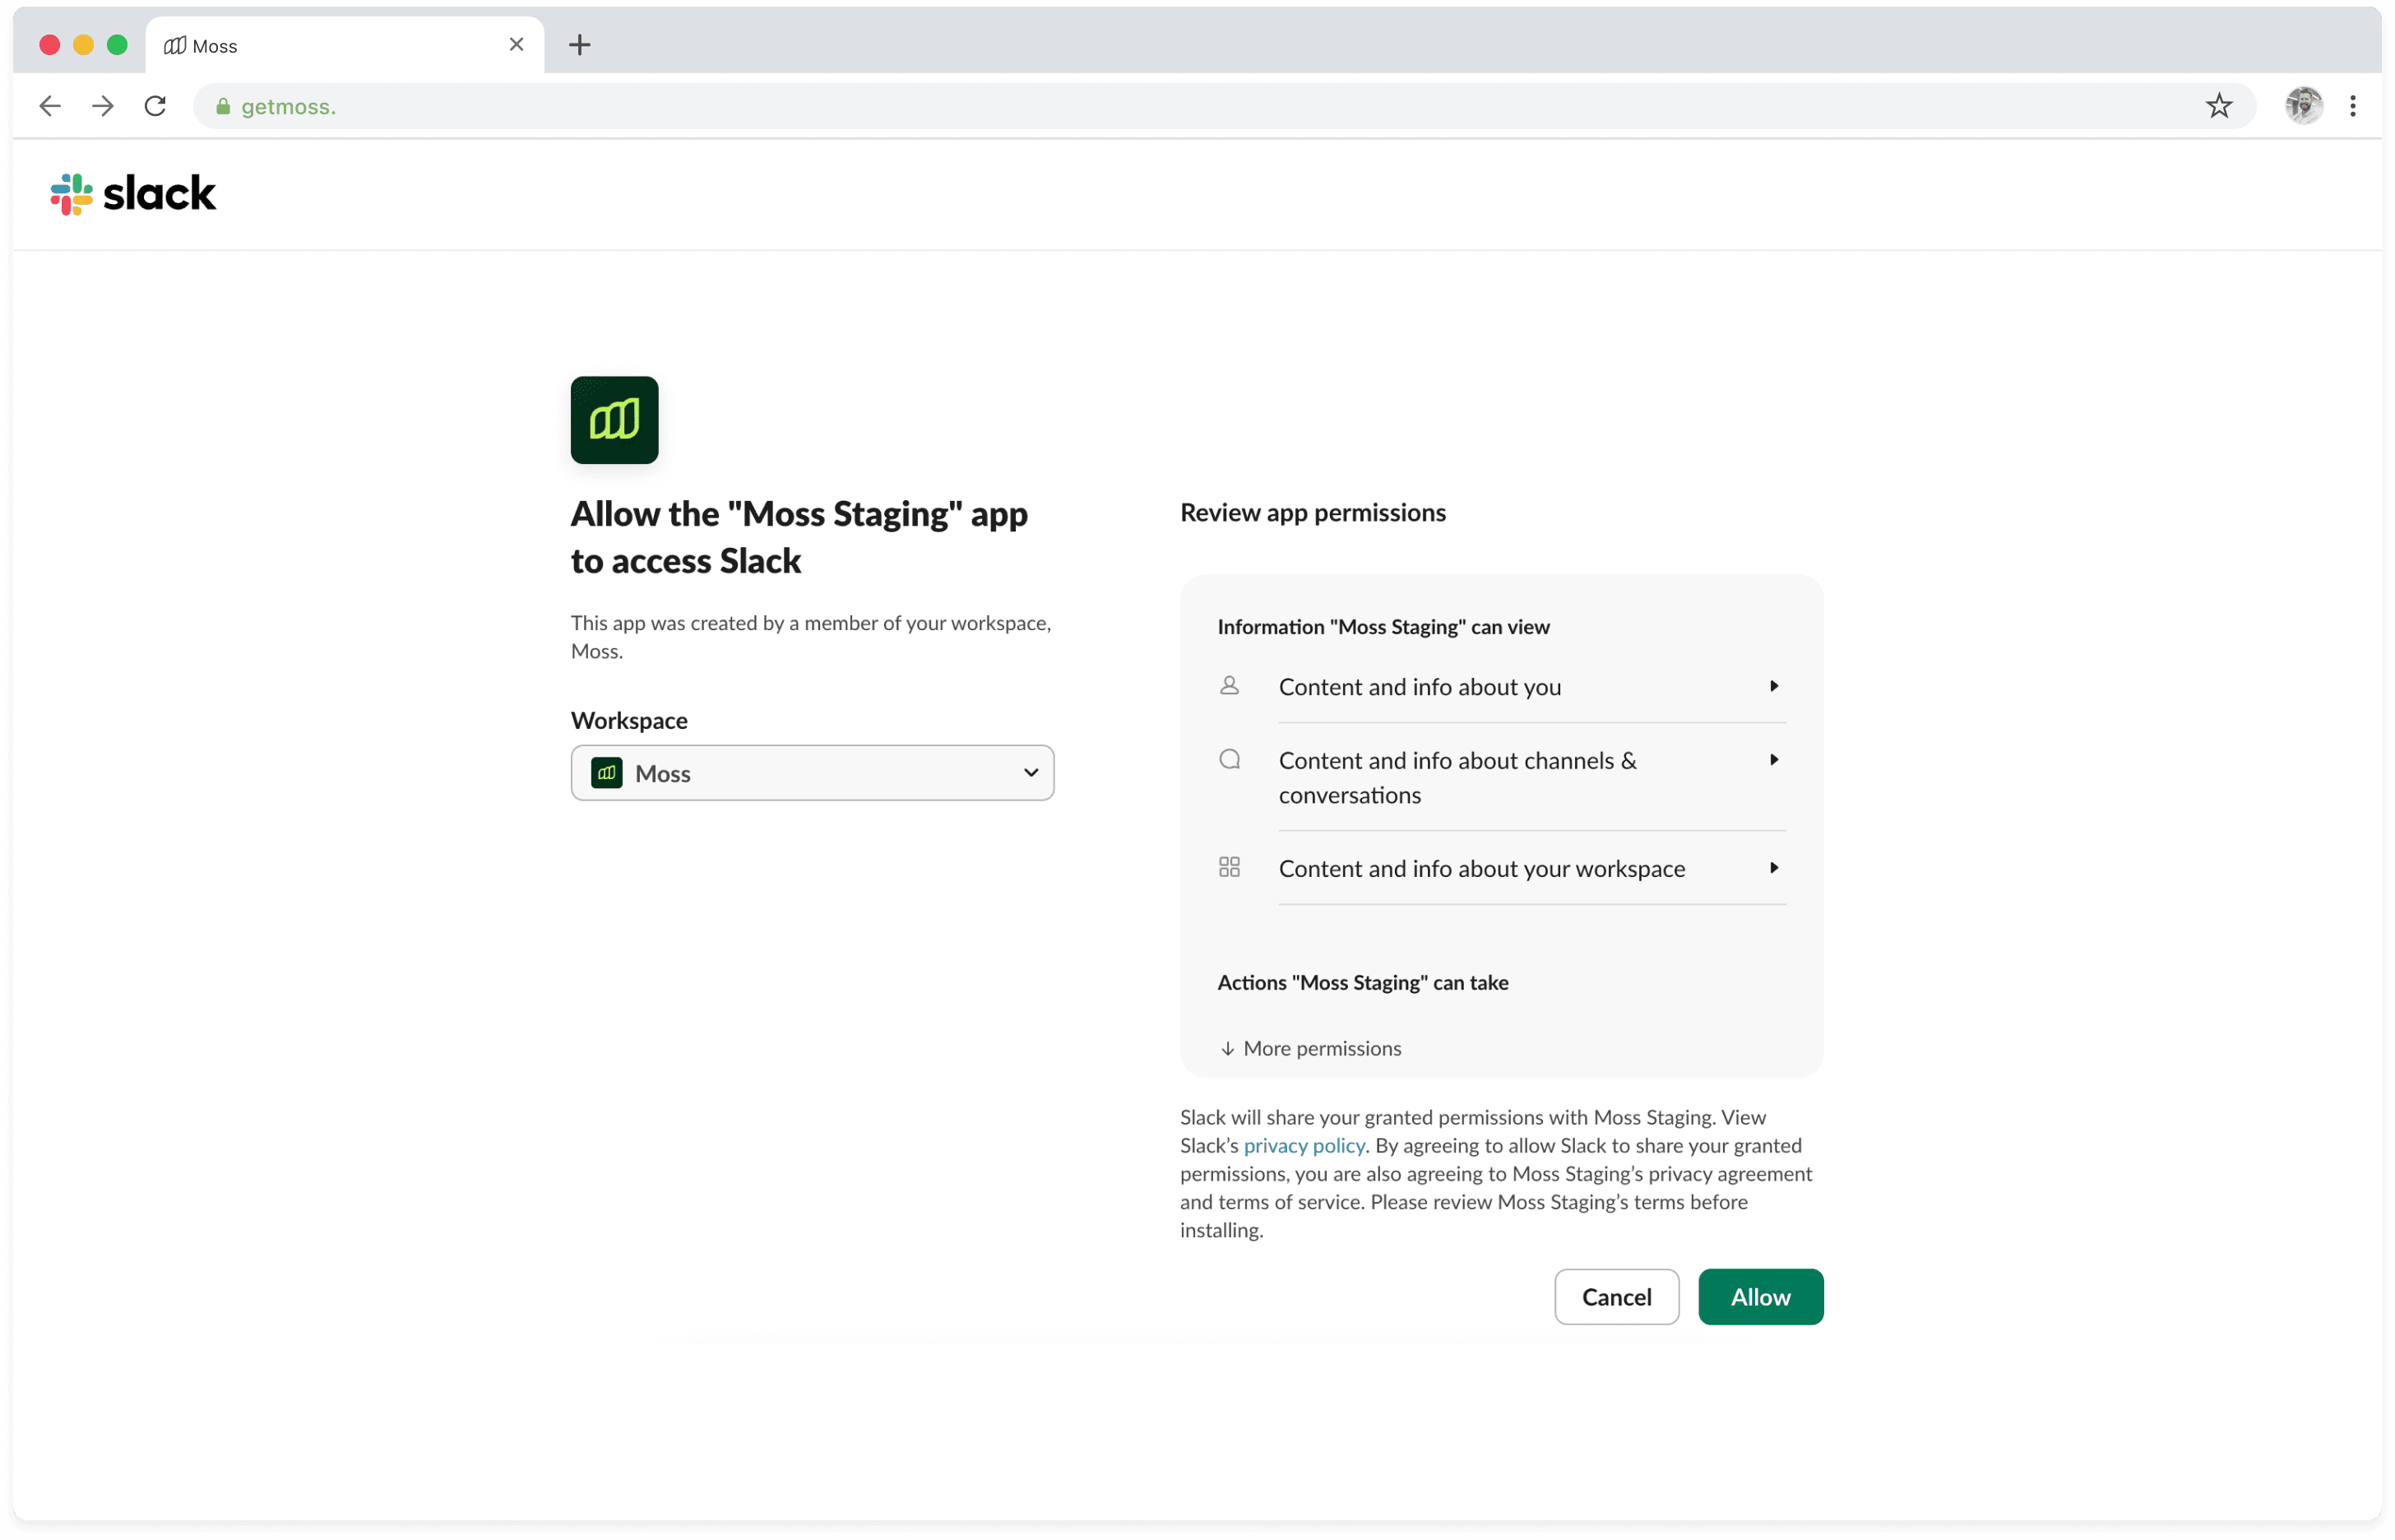Click the Moss Staging app icon
This screenshot has height=1540, width=2395.
614,420
